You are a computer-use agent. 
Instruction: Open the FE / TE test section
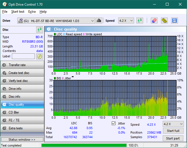pos(22,120)
